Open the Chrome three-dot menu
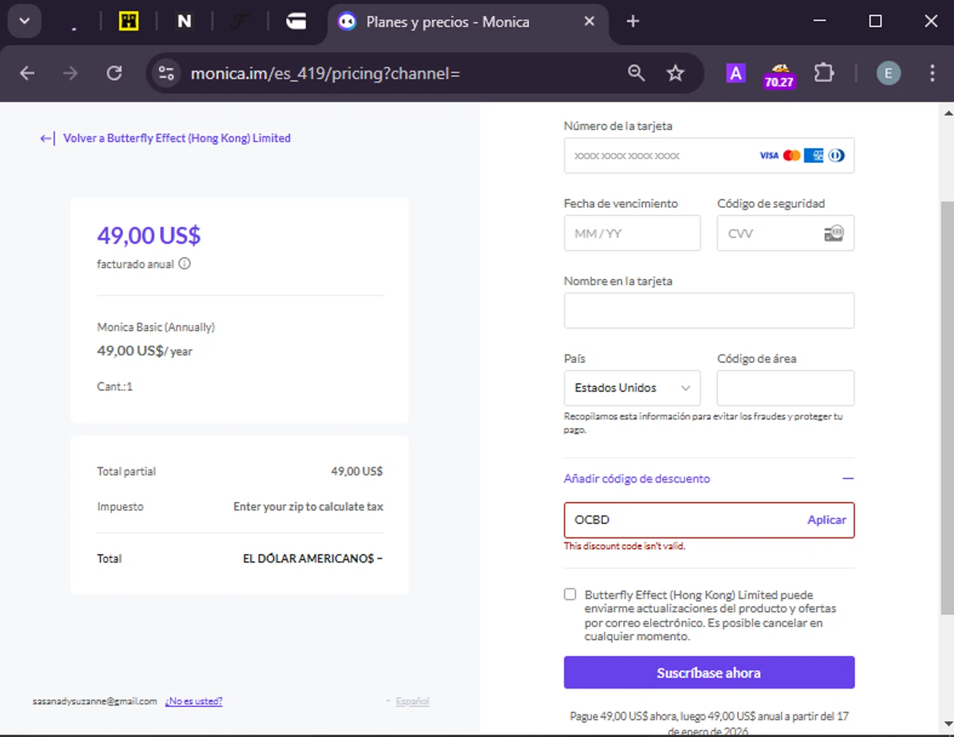The image size is (954, 737). pos(932,73)
